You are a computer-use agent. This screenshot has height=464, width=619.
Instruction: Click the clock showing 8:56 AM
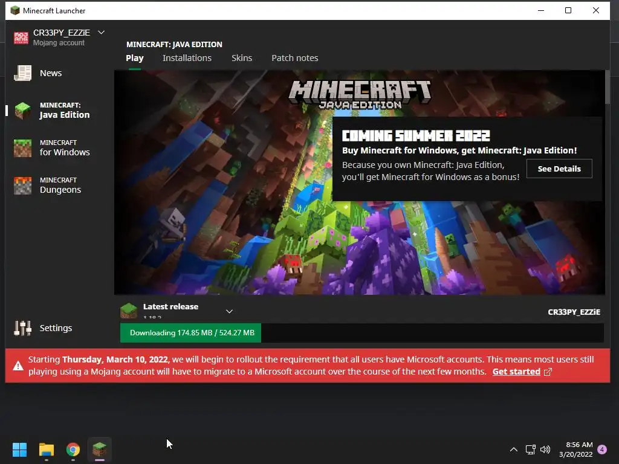click(579, 445)
